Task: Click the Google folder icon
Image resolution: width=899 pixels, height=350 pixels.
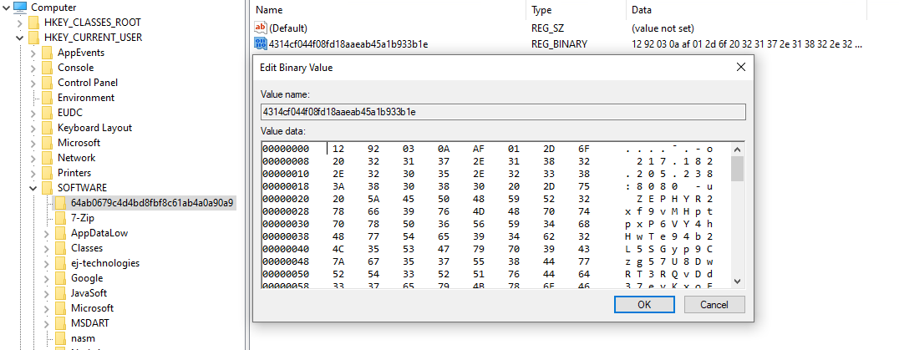Action: pyautogui.click(x=61, y=278)
